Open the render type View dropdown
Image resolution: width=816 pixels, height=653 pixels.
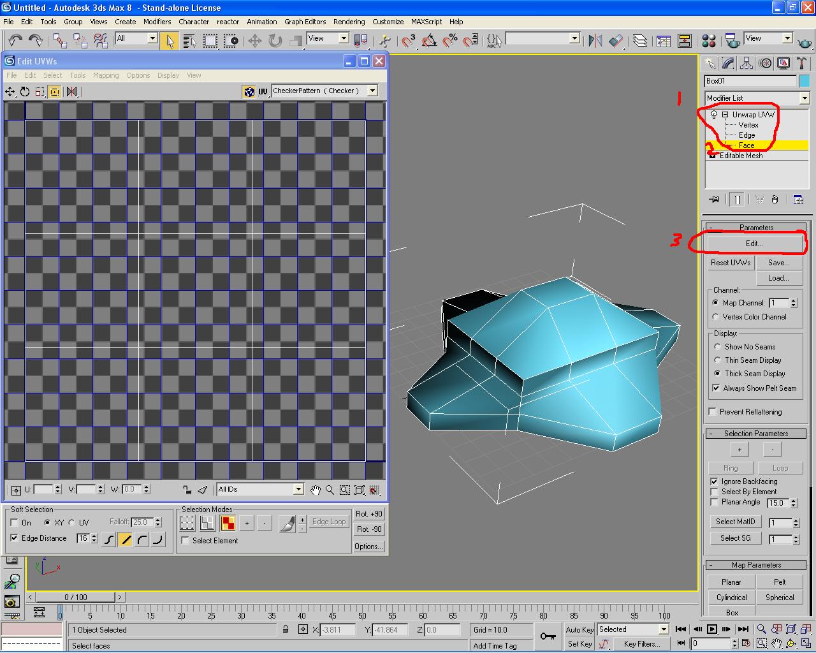click(x=787, y=38)
